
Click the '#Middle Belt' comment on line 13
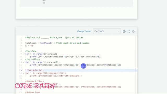36,70
